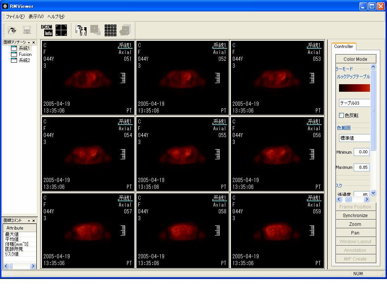Click the comment panel scroll right arrow
The image size is (387, 290).
coord(33,266)
